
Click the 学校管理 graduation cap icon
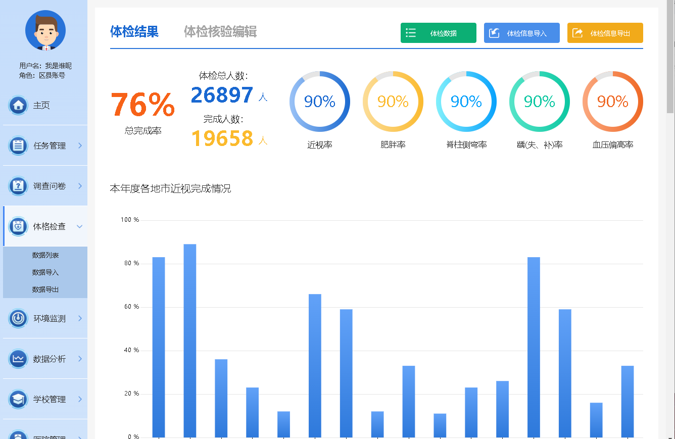pos(19,399)
